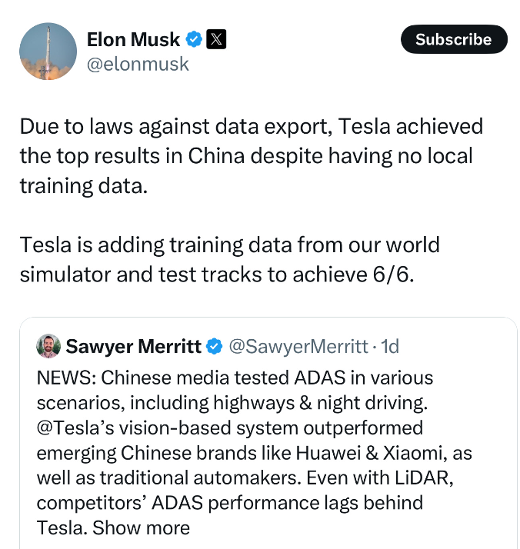
Task: Click the 1d timestamp on quoted post
Action: [390, 347]
